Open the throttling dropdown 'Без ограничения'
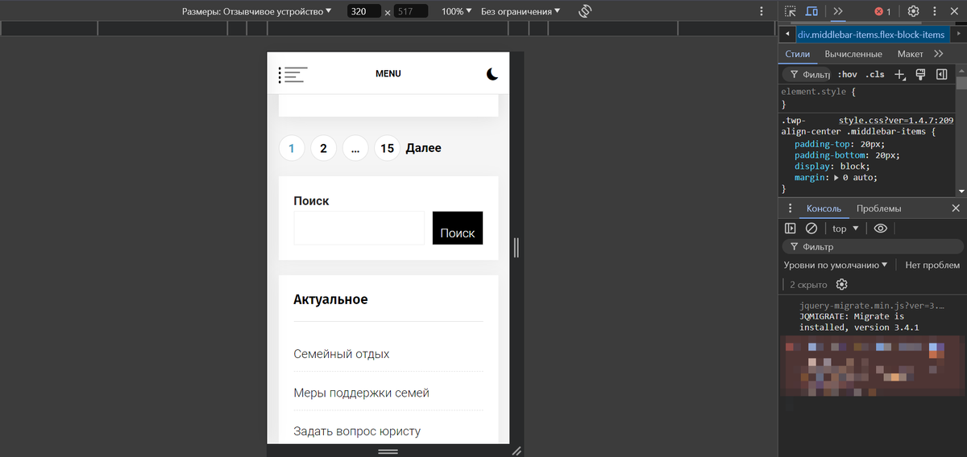This screenshot has width=967, height=457. click(x=521, y=11)
